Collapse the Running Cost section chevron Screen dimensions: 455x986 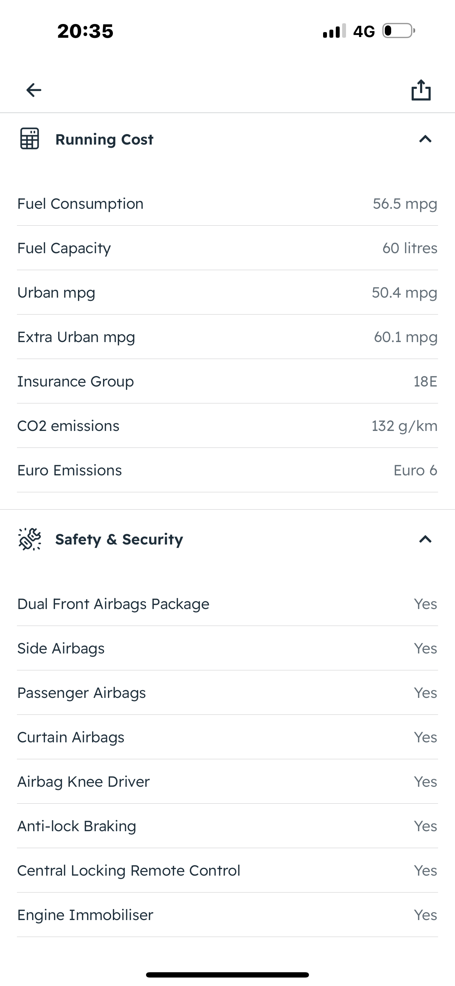[425, 139]
